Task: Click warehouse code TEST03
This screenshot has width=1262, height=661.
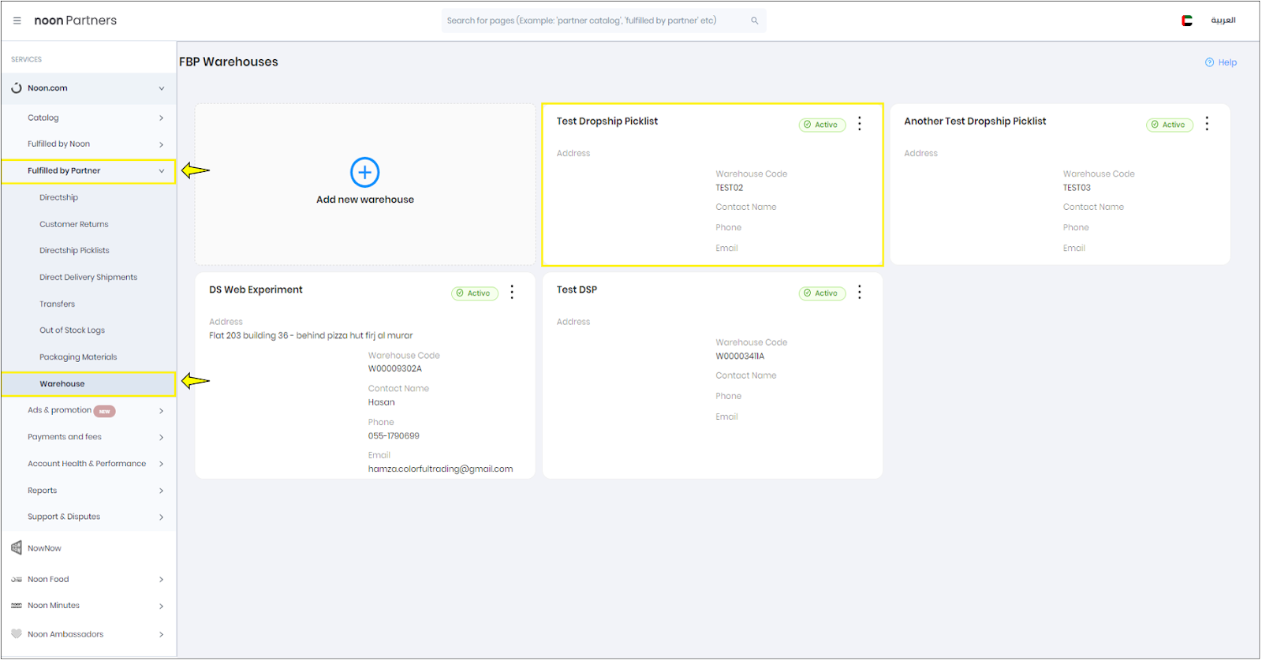Action: [1077, 188]
